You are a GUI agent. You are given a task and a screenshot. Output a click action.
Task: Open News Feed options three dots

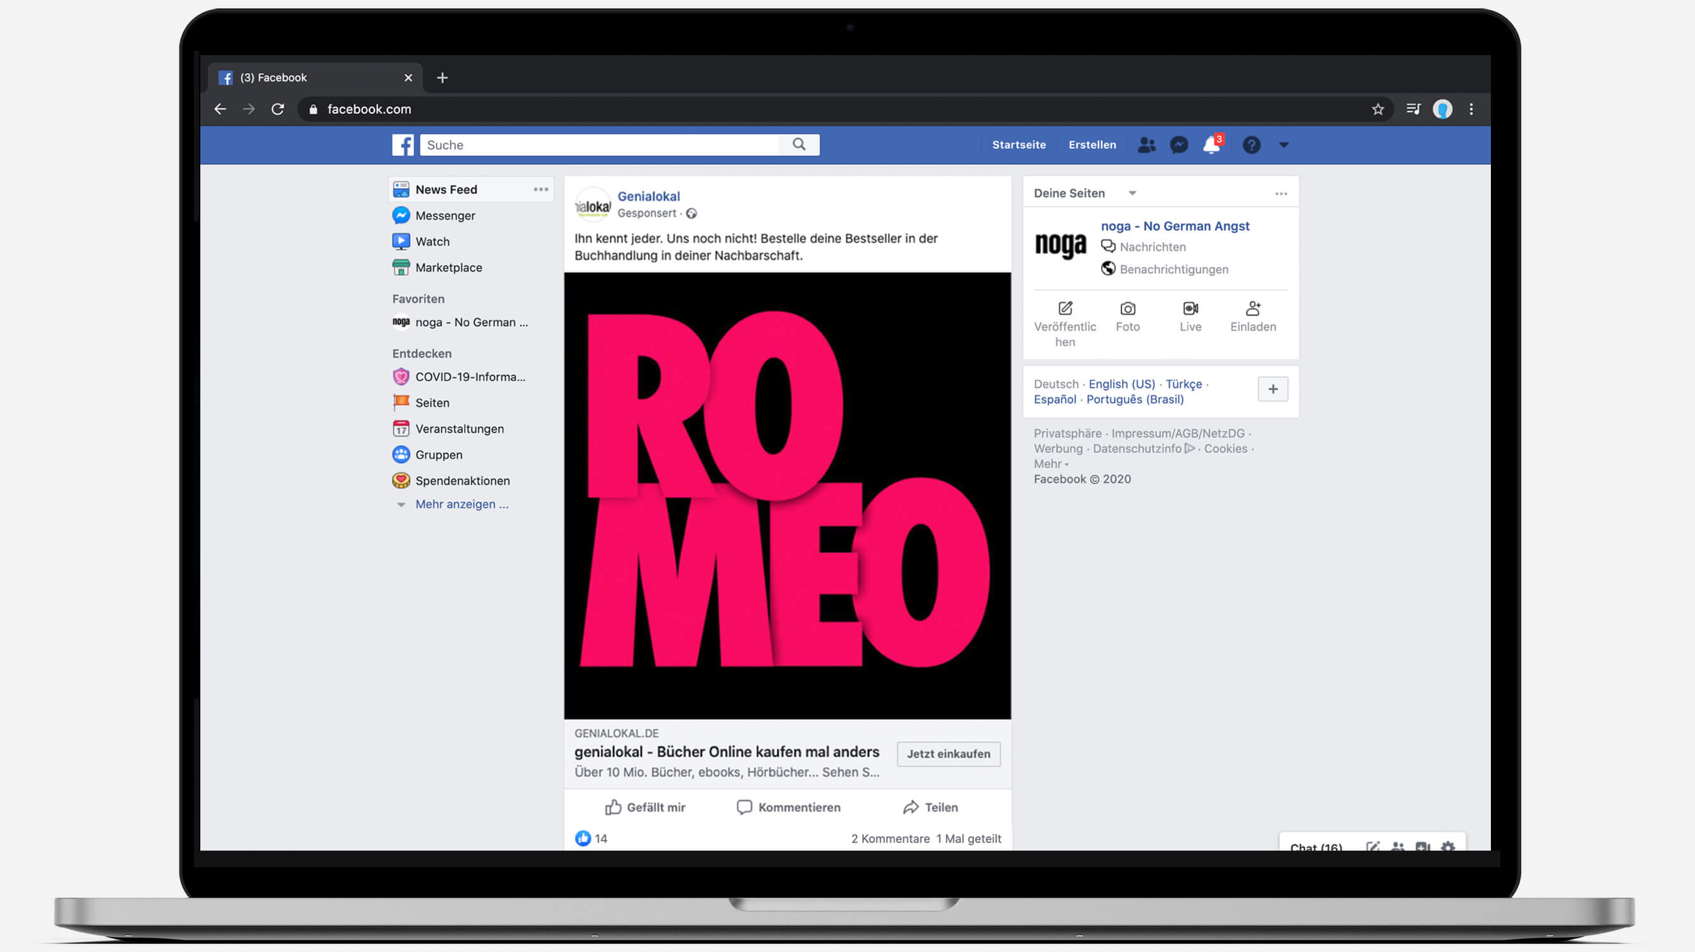[x=540, y=189]
